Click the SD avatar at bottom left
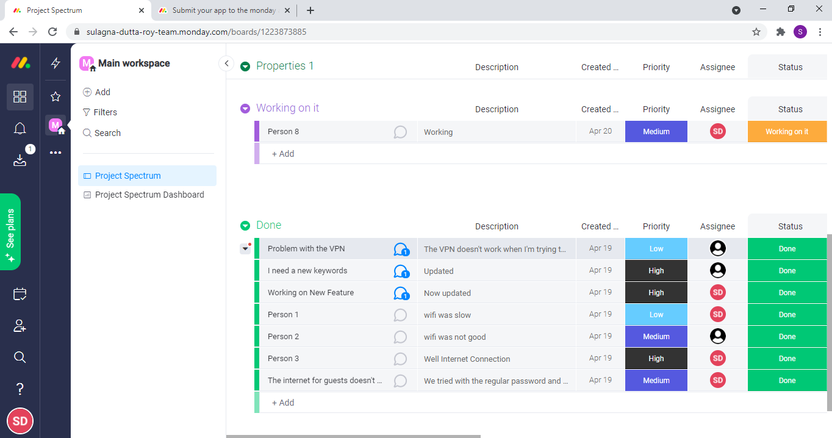The width and height of the screenshot is (832, 438). click(x=20, y=420)
